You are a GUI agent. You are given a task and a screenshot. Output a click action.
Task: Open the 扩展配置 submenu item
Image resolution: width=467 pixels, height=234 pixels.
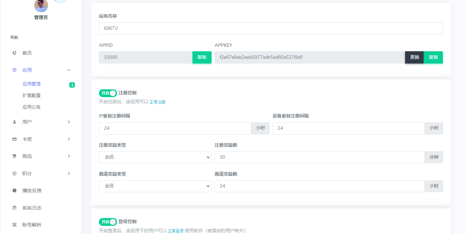click(32, 95)
